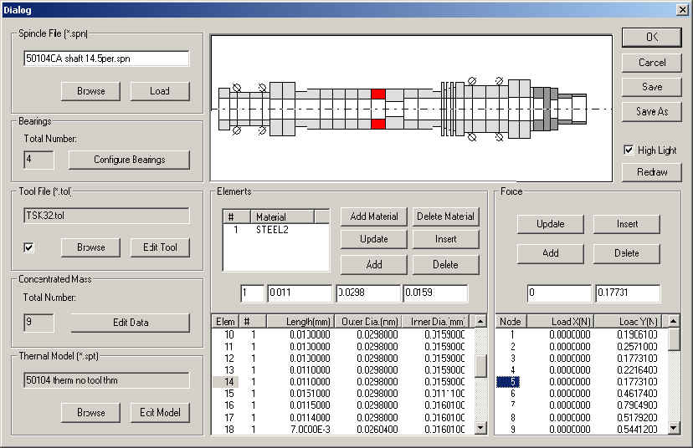
Task: Uncheck the Tool File checkbox
Action: tap(30, 247)
